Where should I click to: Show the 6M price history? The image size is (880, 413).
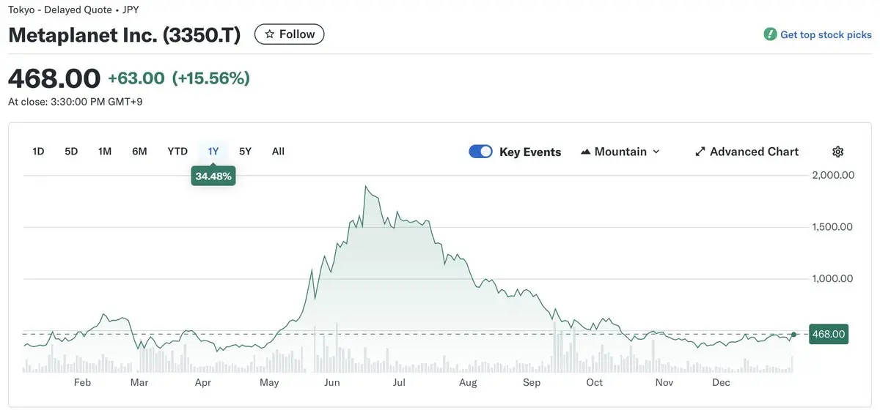coord(139,152)
